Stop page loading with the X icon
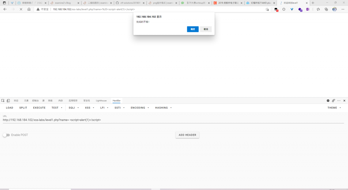348x190 pixels. (x=21, y=9)
